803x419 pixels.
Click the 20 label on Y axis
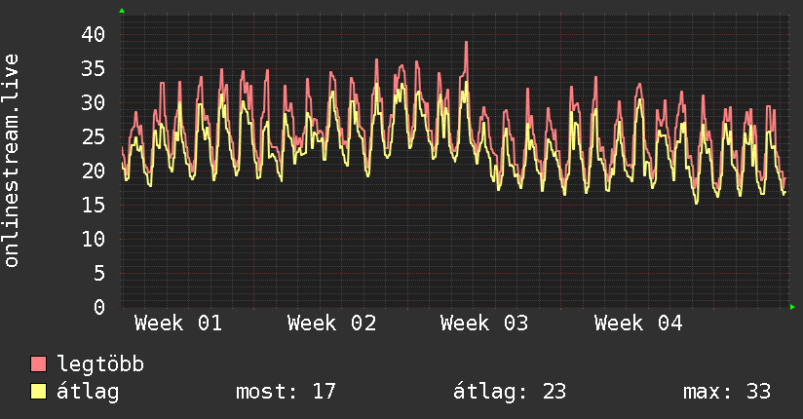(93, 171)
